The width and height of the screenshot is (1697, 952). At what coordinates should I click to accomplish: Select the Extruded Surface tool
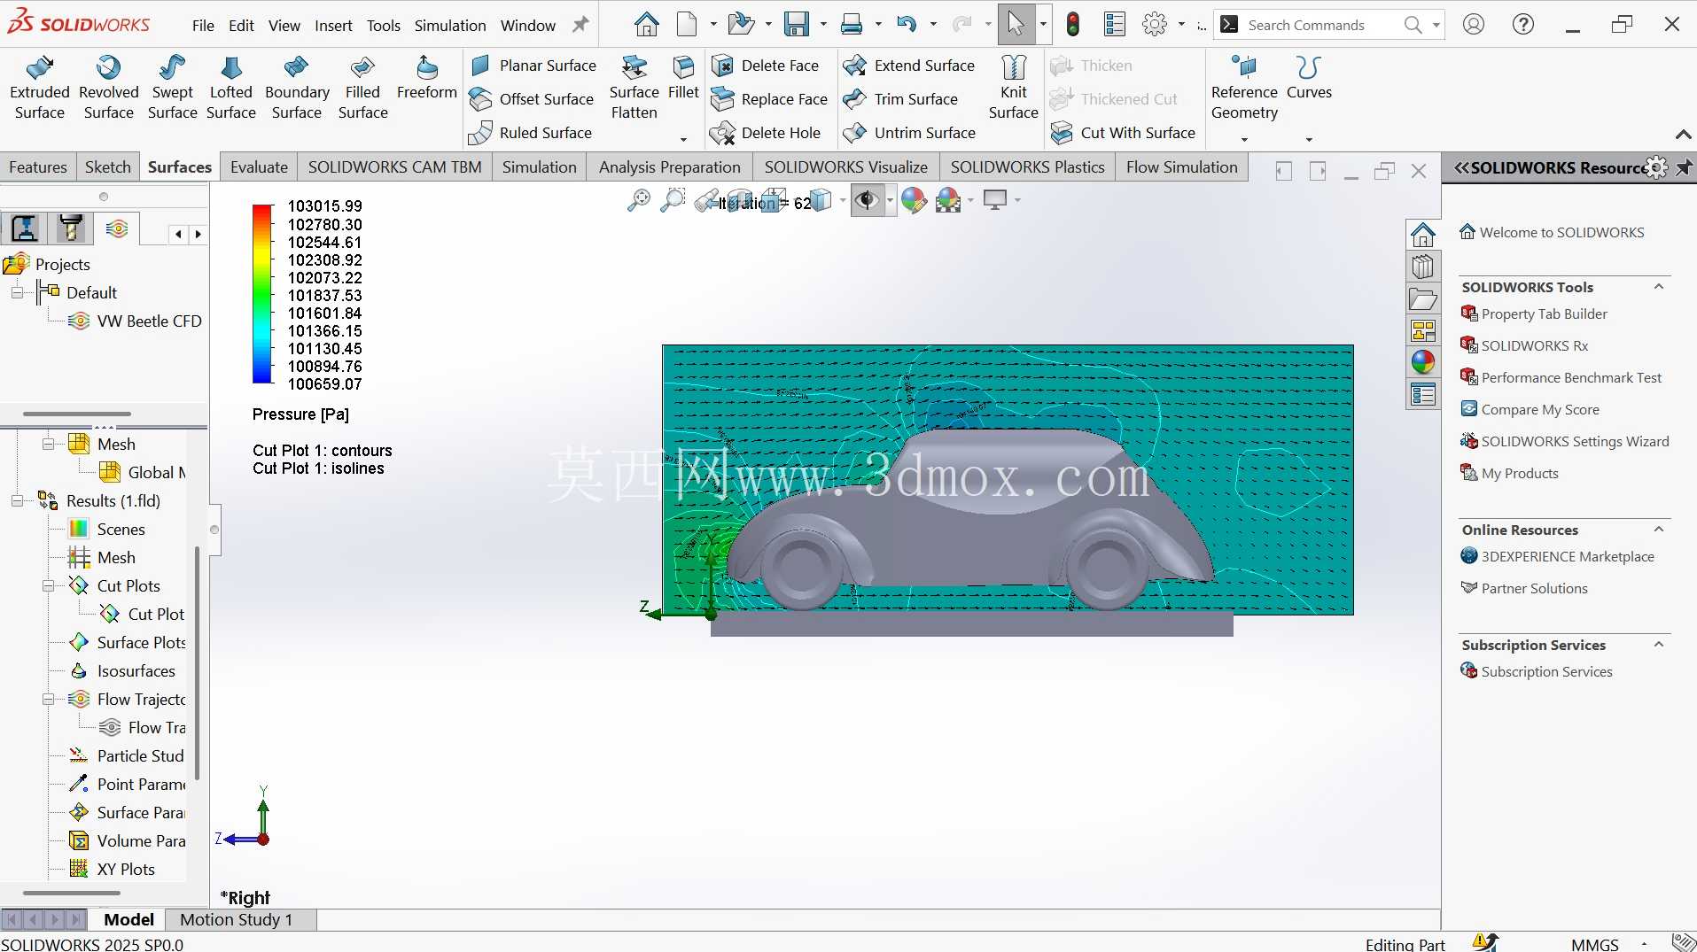[x=39, y=88]
